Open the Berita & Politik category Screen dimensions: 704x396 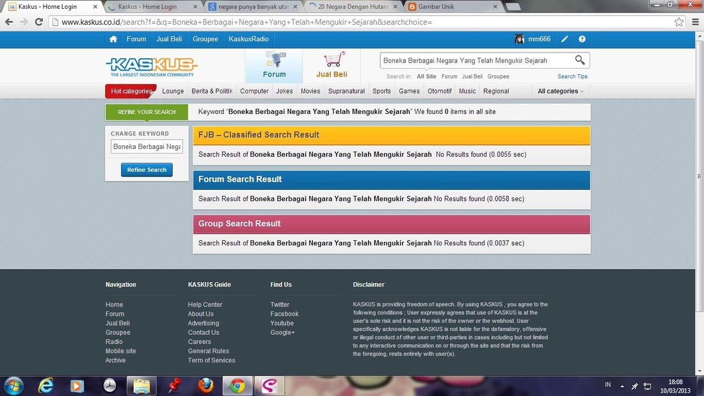[212, 91]
